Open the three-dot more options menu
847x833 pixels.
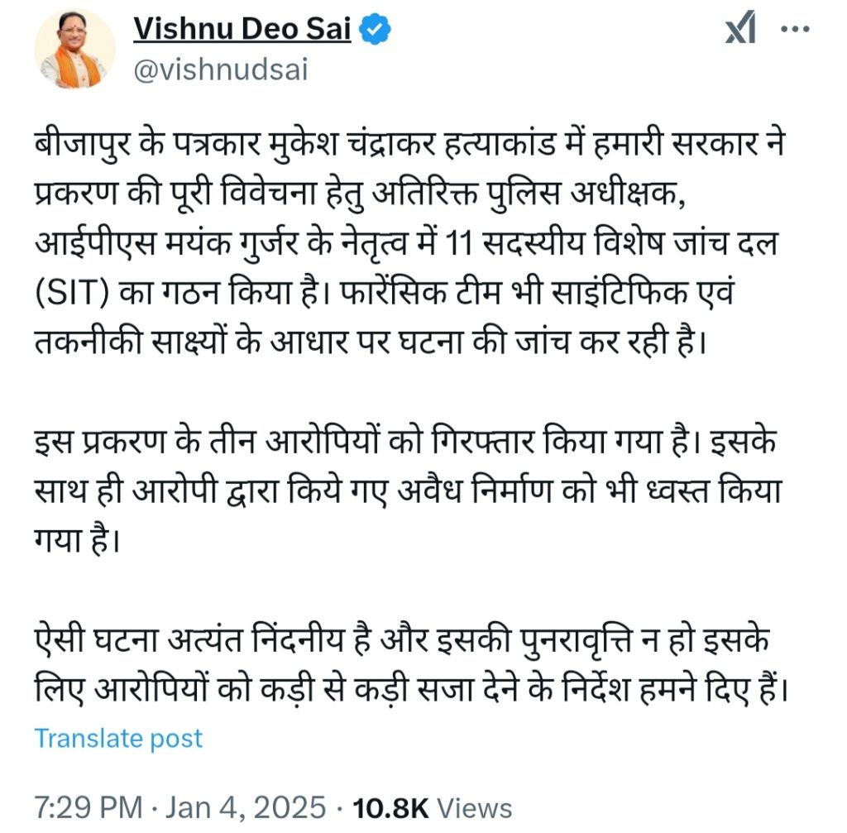[796, 29]
